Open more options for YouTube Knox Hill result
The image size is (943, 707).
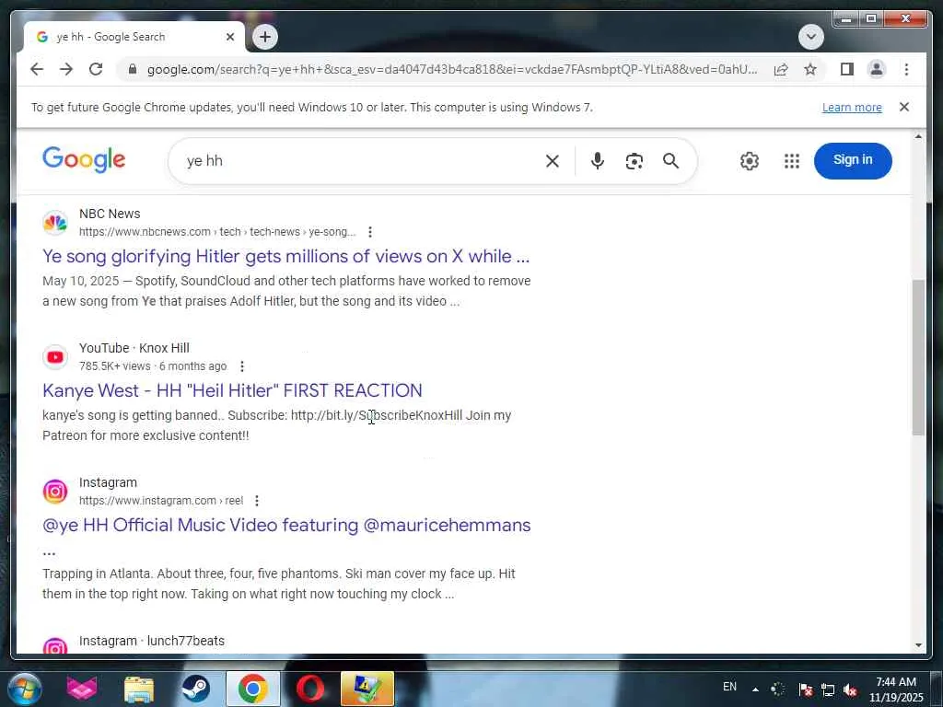242,366
